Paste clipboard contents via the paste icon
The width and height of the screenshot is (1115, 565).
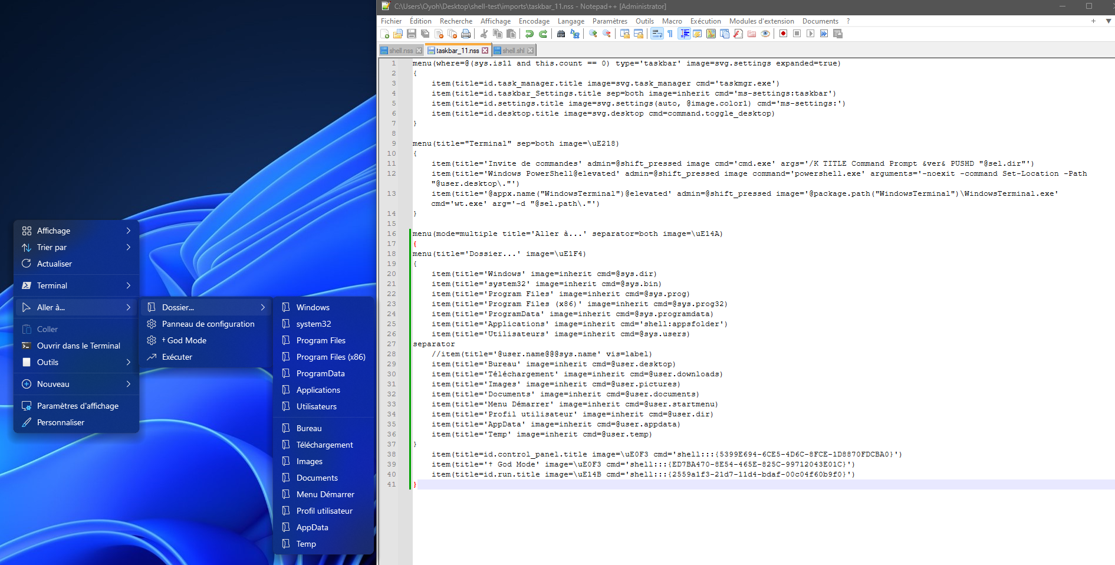(x=511, y=34)
